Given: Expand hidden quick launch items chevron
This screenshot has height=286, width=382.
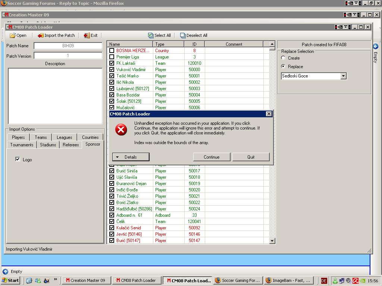Looking at the screenshot, I should coord(55,279).
